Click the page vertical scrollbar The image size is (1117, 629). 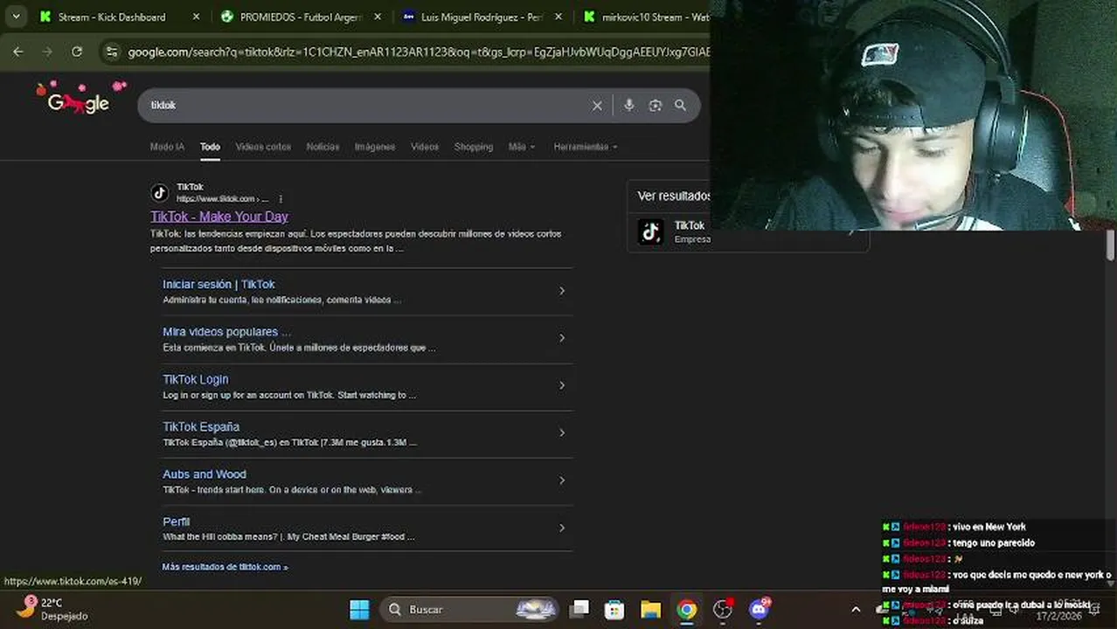pyautogui.click(x=1111, y=245)
